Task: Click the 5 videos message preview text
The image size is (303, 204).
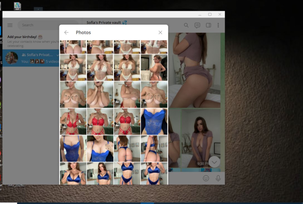Action: [52, 62]
